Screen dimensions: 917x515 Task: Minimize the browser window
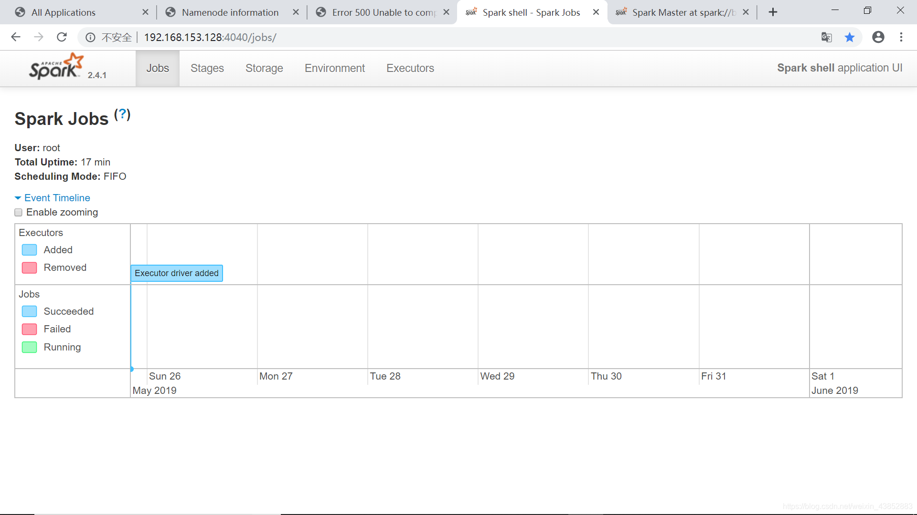835,10
